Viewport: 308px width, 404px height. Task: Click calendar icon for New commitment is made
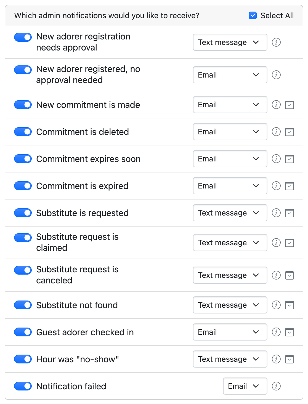(289, 105)
